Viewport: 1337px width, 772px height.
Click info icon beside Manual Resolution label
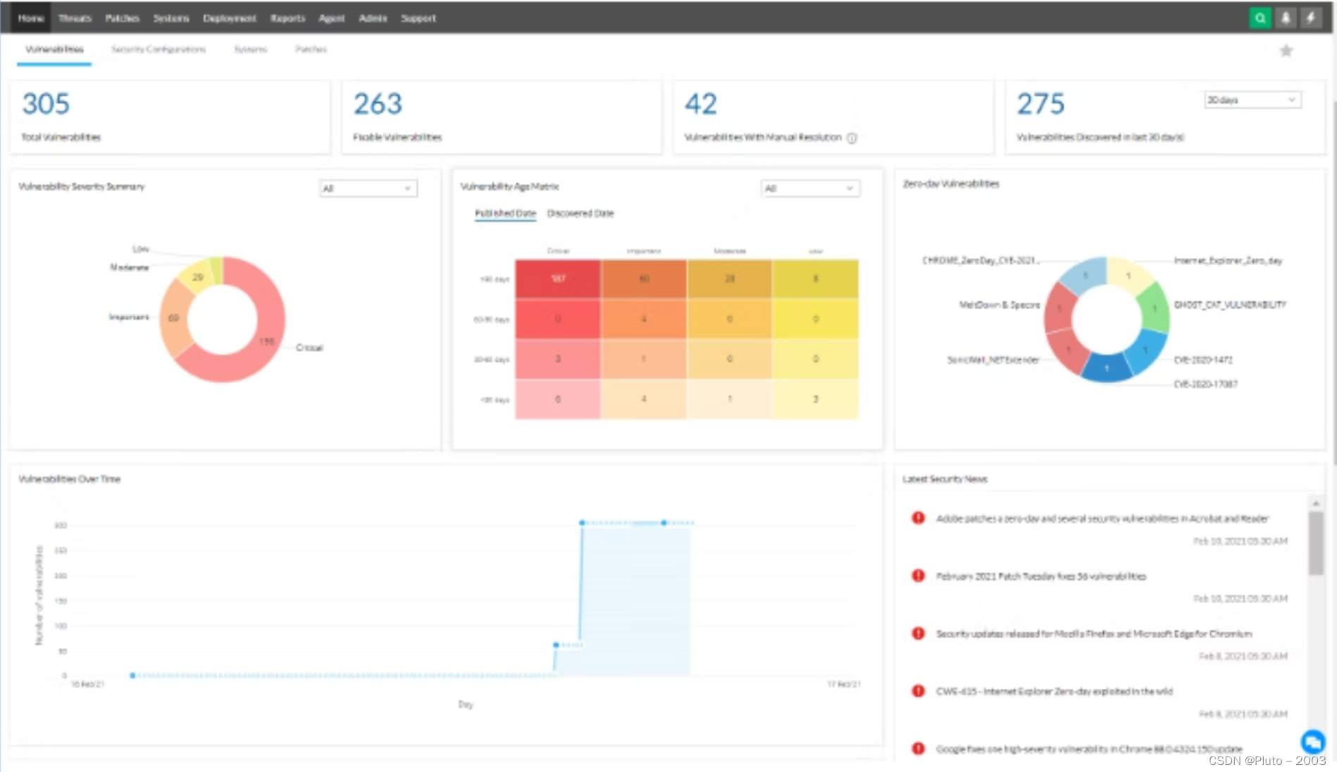click(852, 138)
